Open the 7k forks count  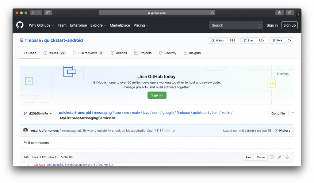tap(289, 40)
